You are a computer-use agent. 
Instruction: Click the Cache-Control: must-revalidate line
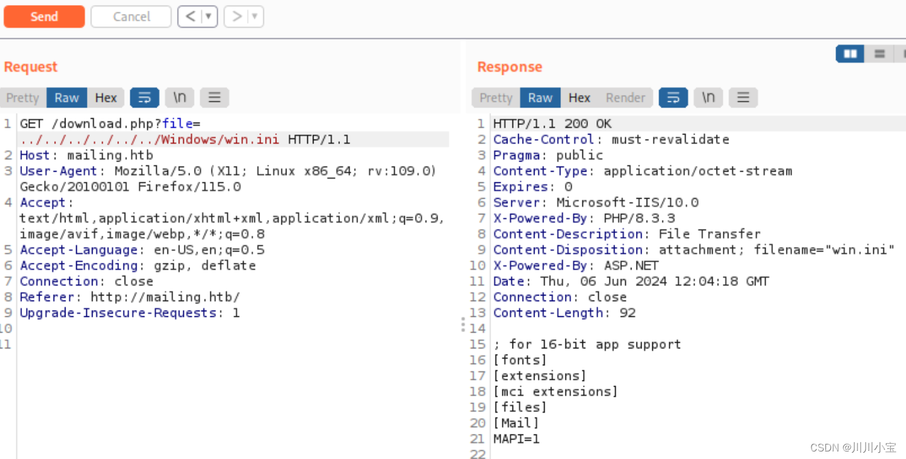[x=611, y=140]
